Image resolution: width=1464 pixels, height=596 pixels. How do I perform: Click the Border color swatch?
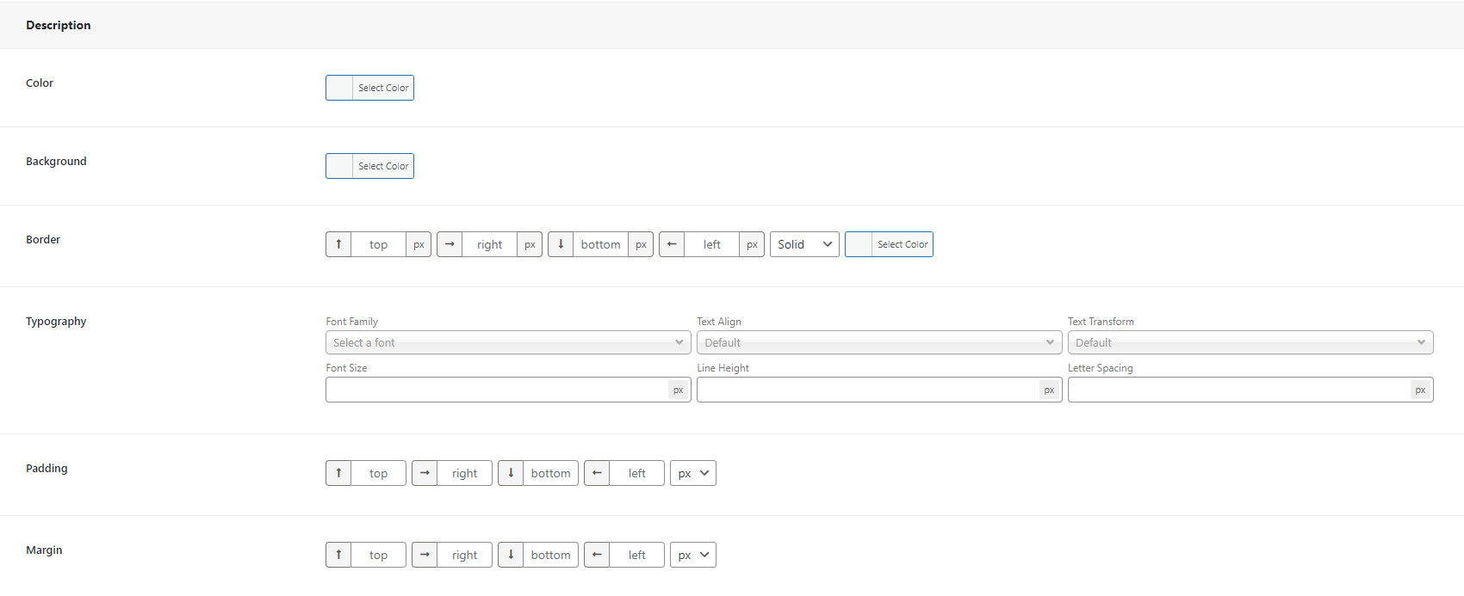[x=859, y=244]
